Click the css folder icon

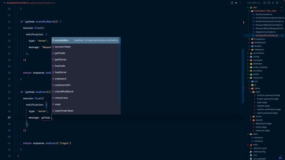pos(252,81)
